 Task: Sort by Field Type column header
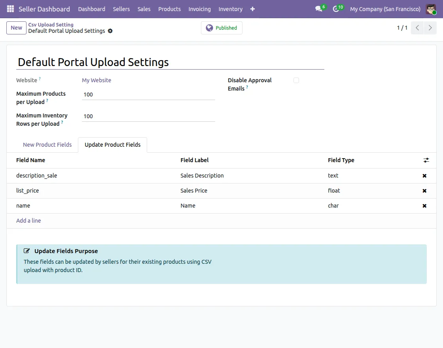341,160
